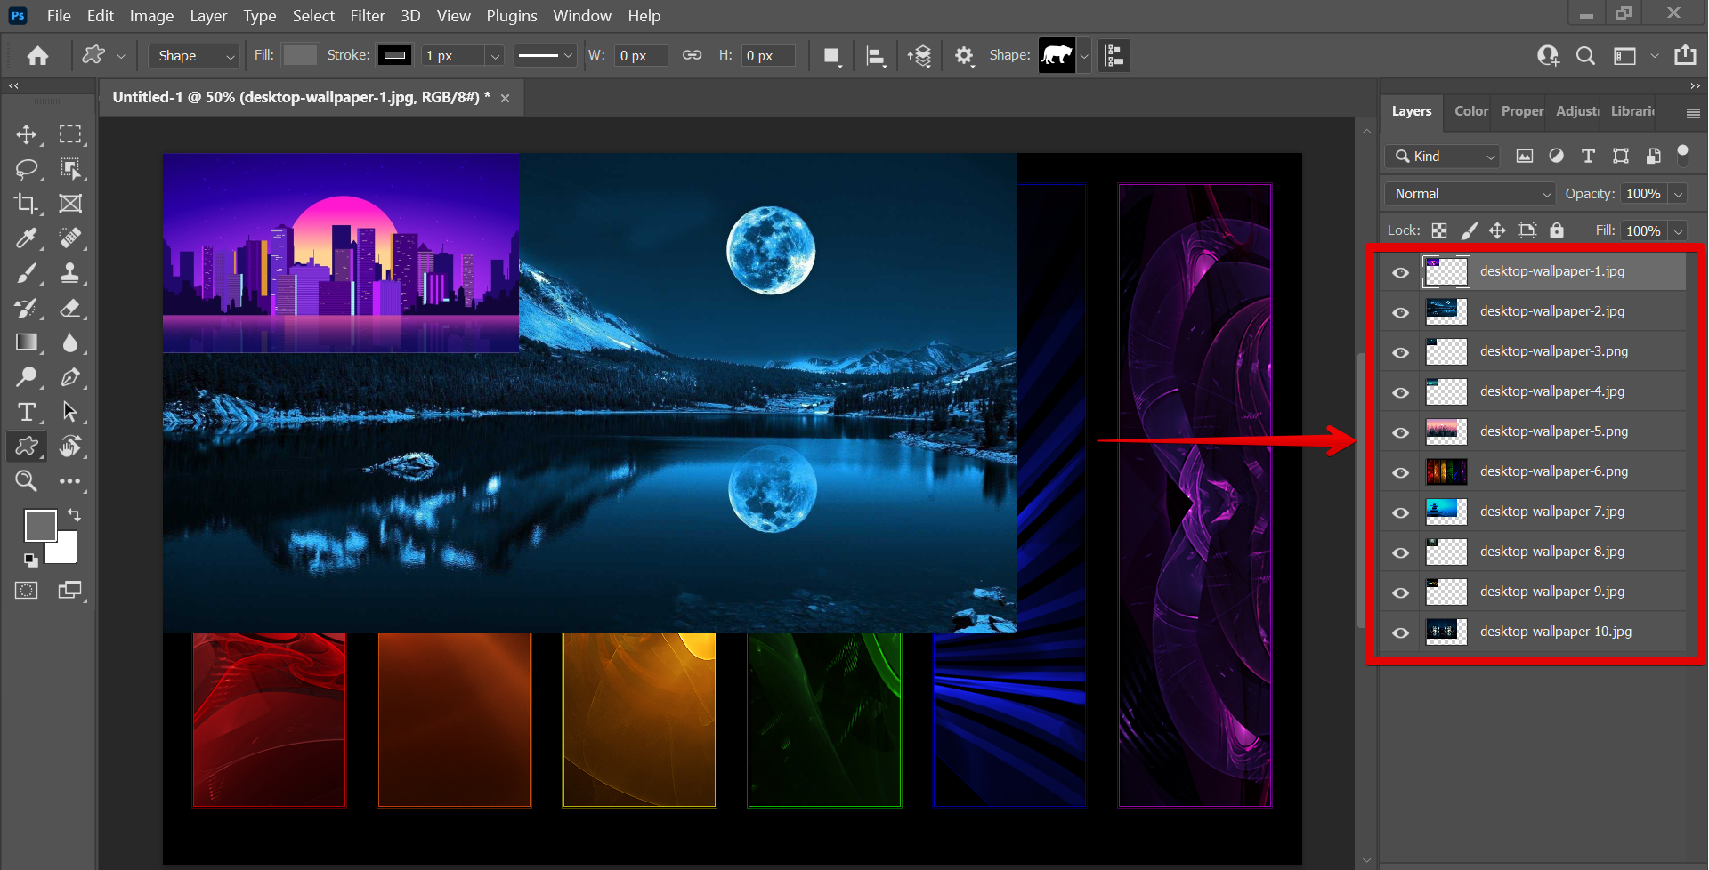The height and width of the screenshot is (870, 1709).
Task: Click the layer Opacity value field
Action: [x=1642, y=194]
